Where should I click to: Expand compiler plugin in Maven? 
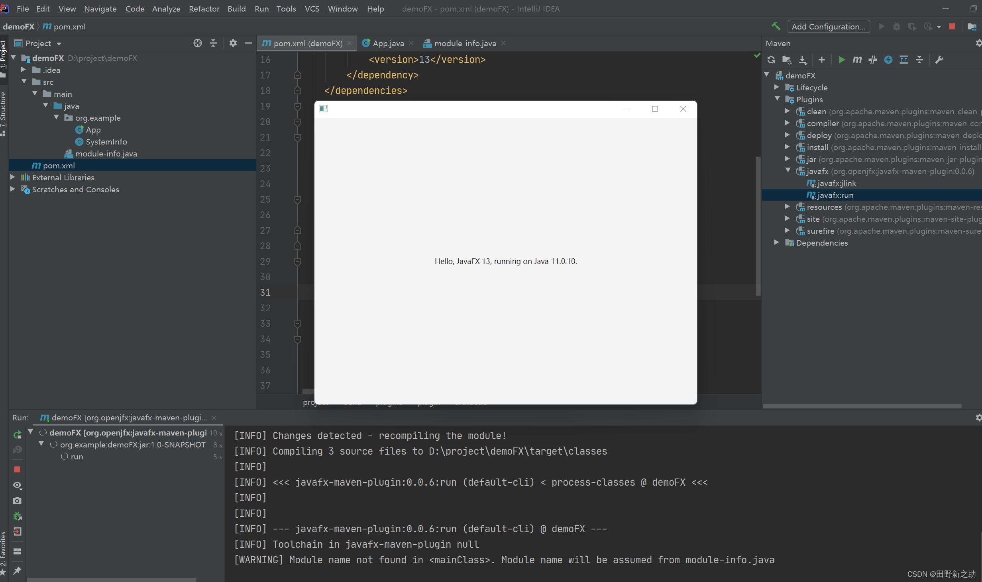point(788,123)
